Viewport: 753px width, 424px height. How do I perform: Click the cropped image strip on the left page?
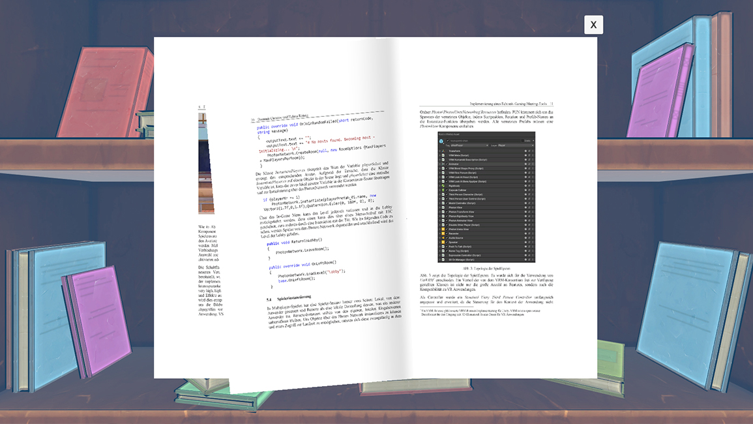(x=205, y=163)
